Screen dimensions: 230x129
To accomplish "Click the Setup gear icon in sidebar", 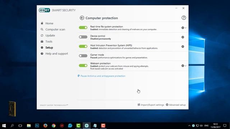I will point(42,48).
